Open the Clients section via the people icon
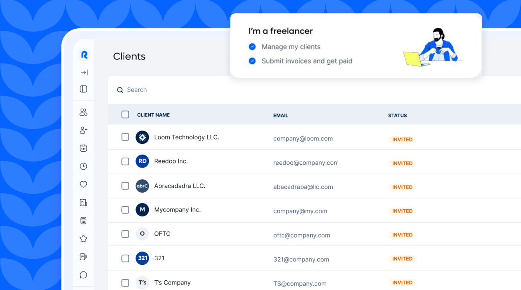 point(83,112)
